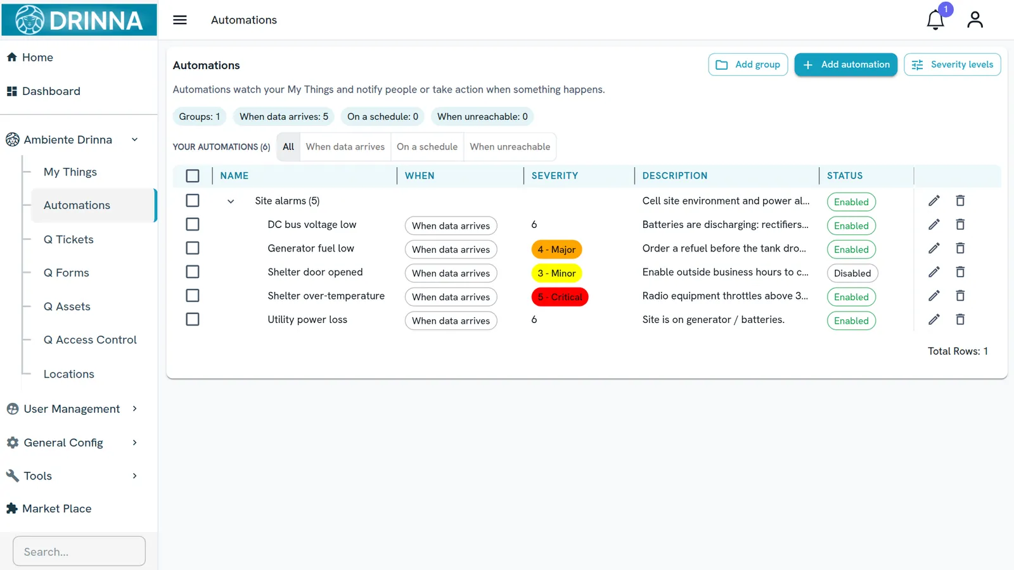Expand the User Management menu

click(x=134, y=409)
